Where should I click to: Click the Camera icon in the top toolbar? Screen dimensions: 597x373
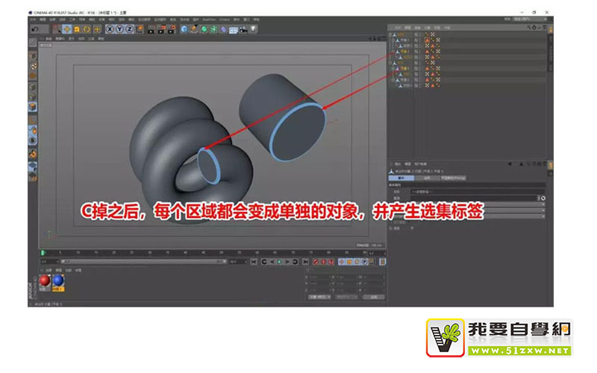[x=243, y=29]
